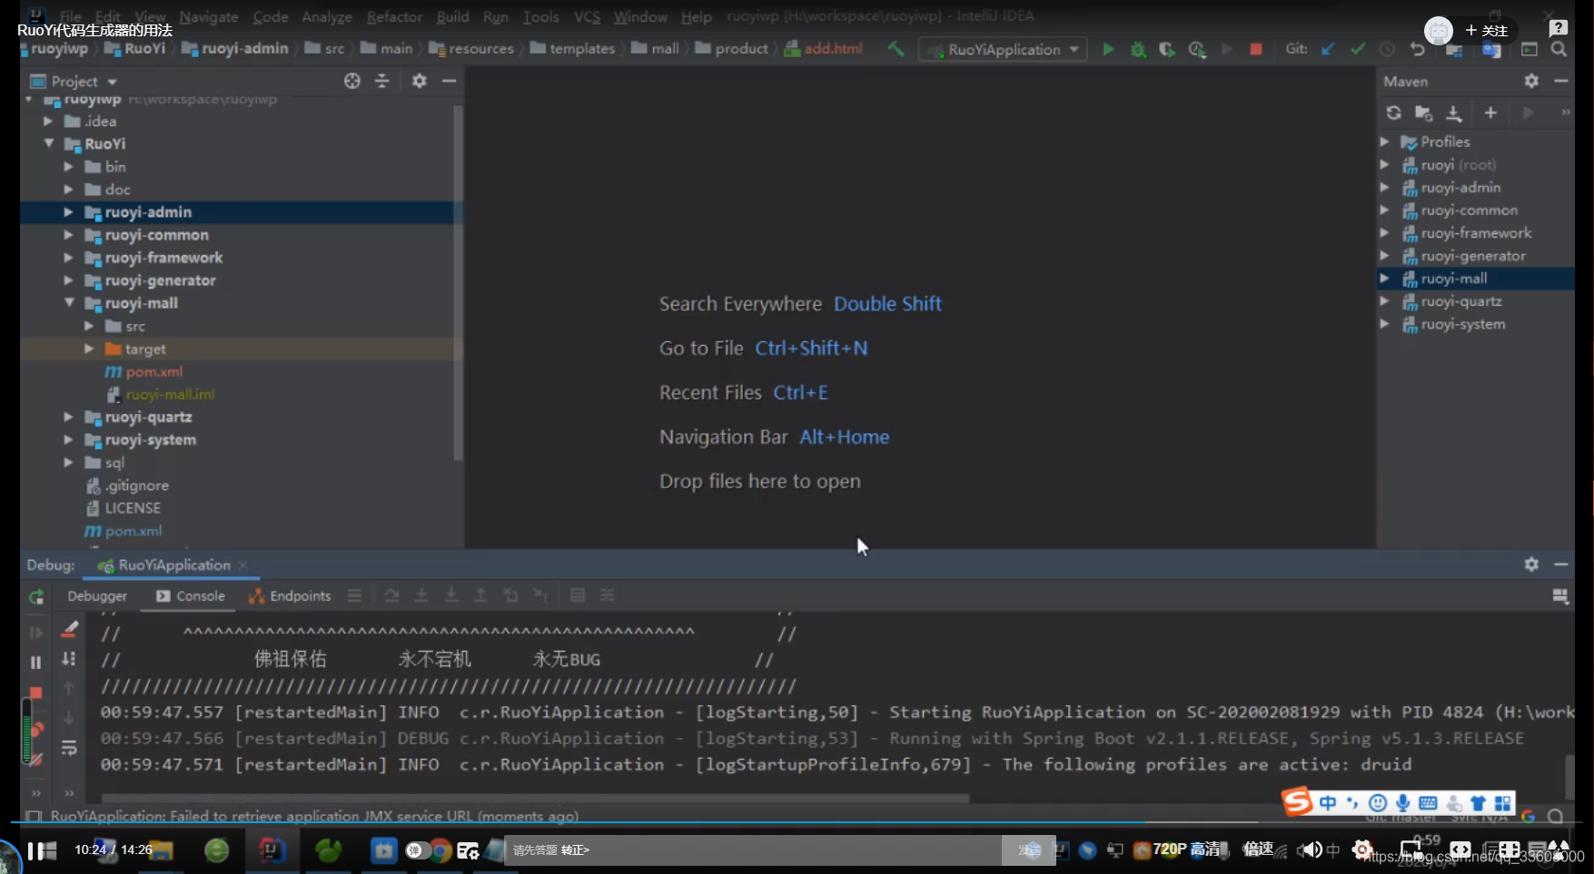1594x874 pixels.
Task: Open 倍速 playback speed option
Action: click(1259, 849)
